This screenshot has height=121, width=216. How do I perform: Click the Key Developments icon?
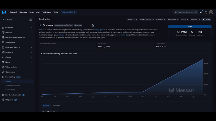click(3, 95)
